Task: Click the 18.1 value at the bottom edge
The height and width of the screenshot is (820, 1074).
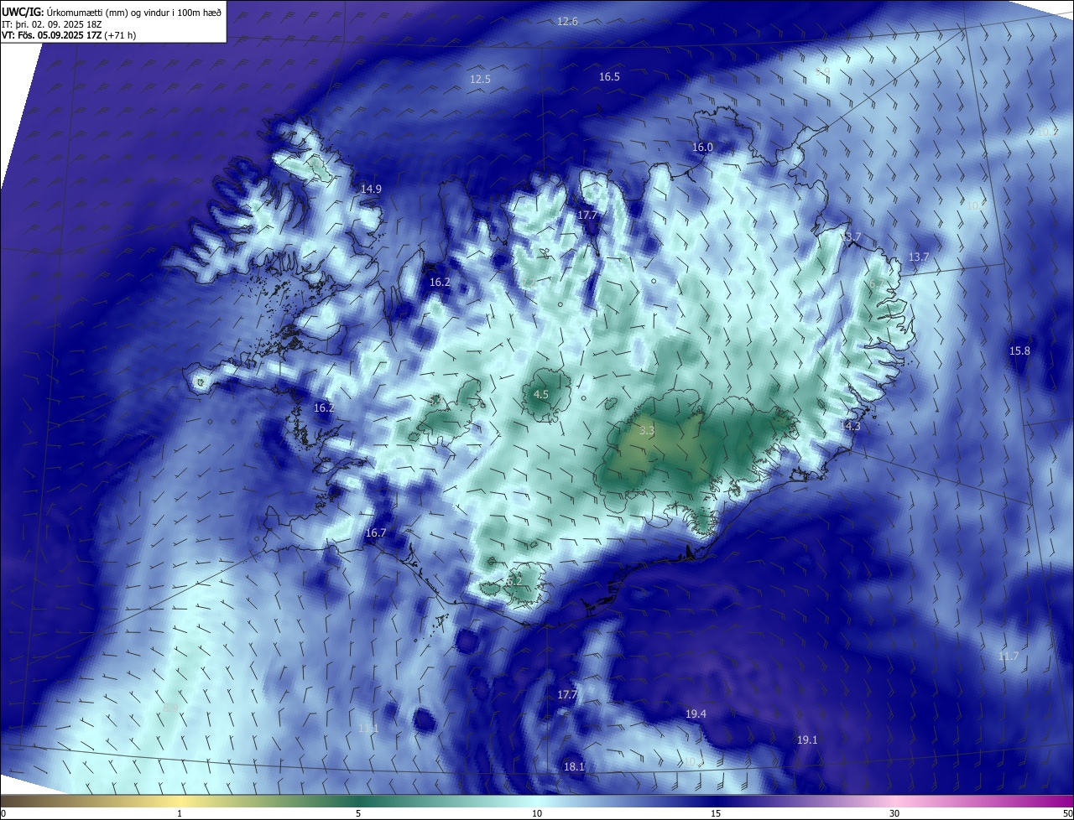Action: 574,766
